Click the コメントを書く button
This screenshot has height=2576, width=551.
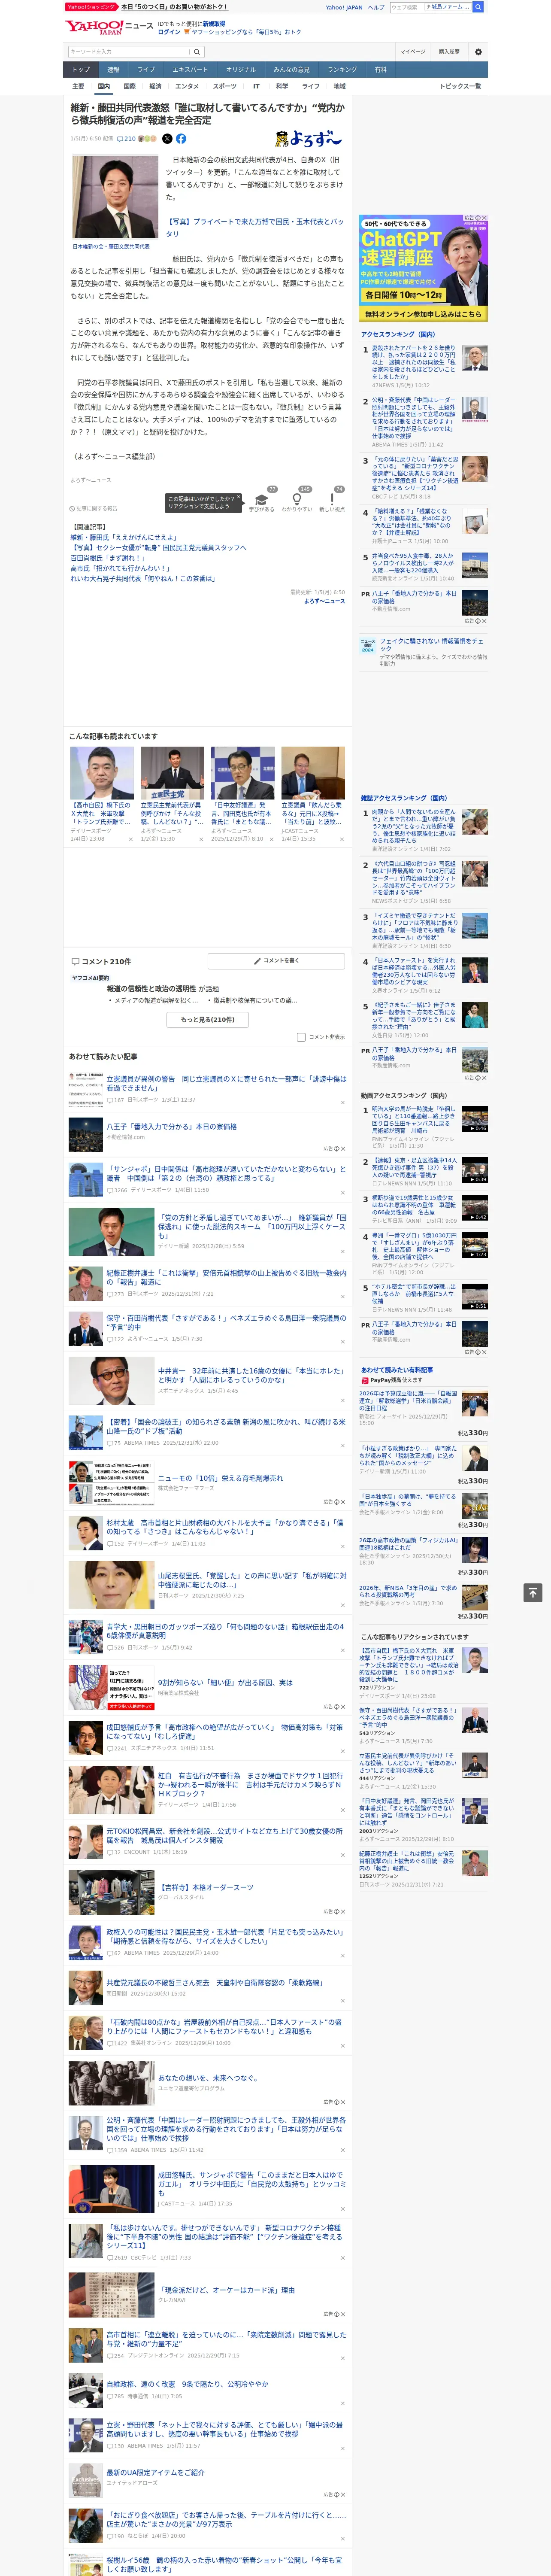coord(276,960)
